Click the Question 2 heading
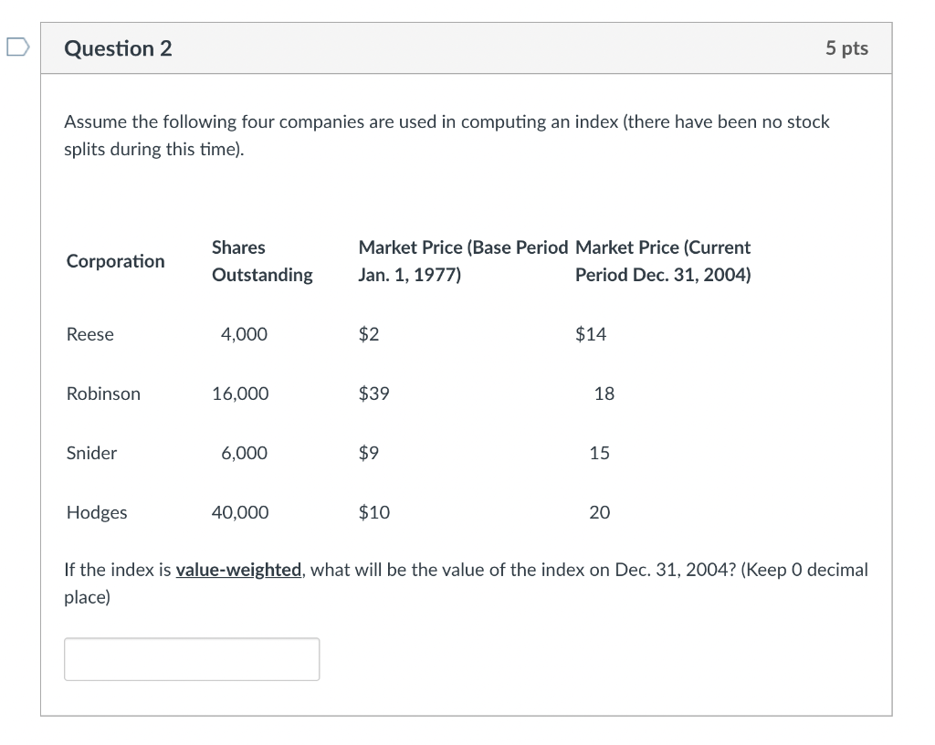This screenshot has height=745, width=935. click(118, 48)
